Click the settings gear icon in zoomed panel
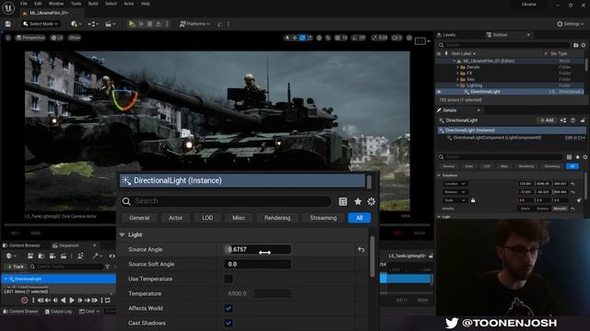Screen dimensions: 590x331 point(372,201)
